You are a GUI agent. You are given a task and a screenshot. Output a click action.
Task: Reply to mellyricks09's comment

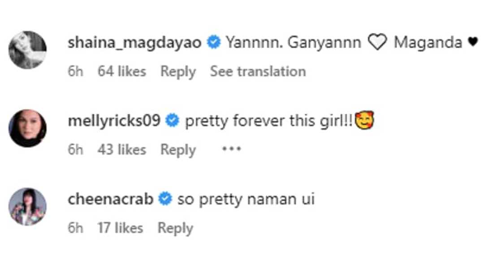click(x=178, y=150)
